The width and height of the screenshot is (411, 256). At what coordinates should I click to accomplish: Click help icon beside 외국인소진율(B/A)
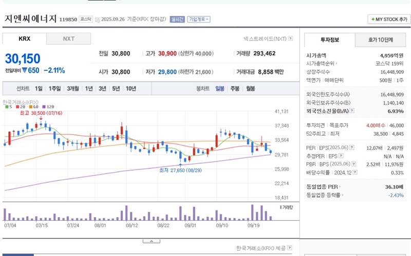point(352,111)
